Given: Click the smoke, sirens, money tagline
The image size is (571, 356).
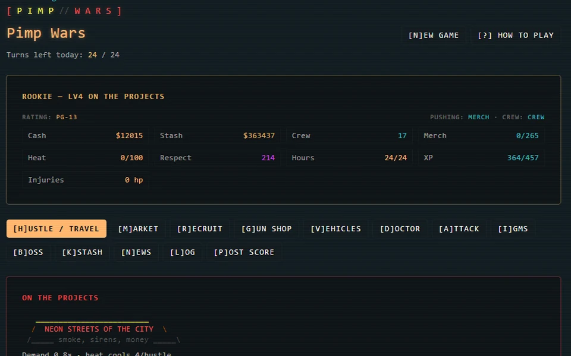Looking at the screenshot, I should click(103, 339).
